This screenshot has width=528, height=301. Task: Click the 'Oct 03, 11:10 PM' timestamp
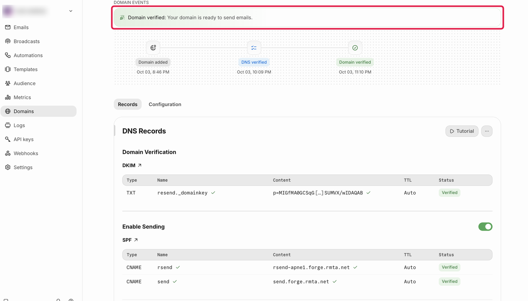point(355,72)
